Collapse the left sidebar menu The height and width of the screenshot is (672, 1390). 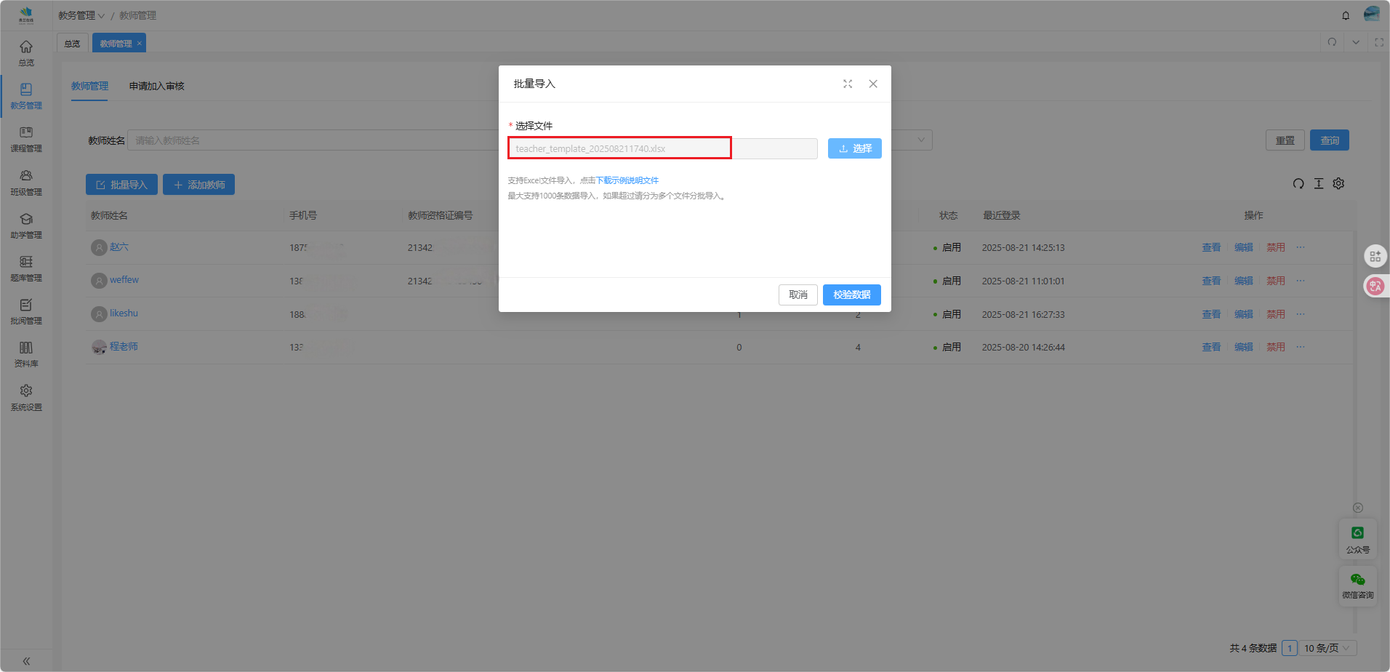pyautogui.click(x=26, y=661)
